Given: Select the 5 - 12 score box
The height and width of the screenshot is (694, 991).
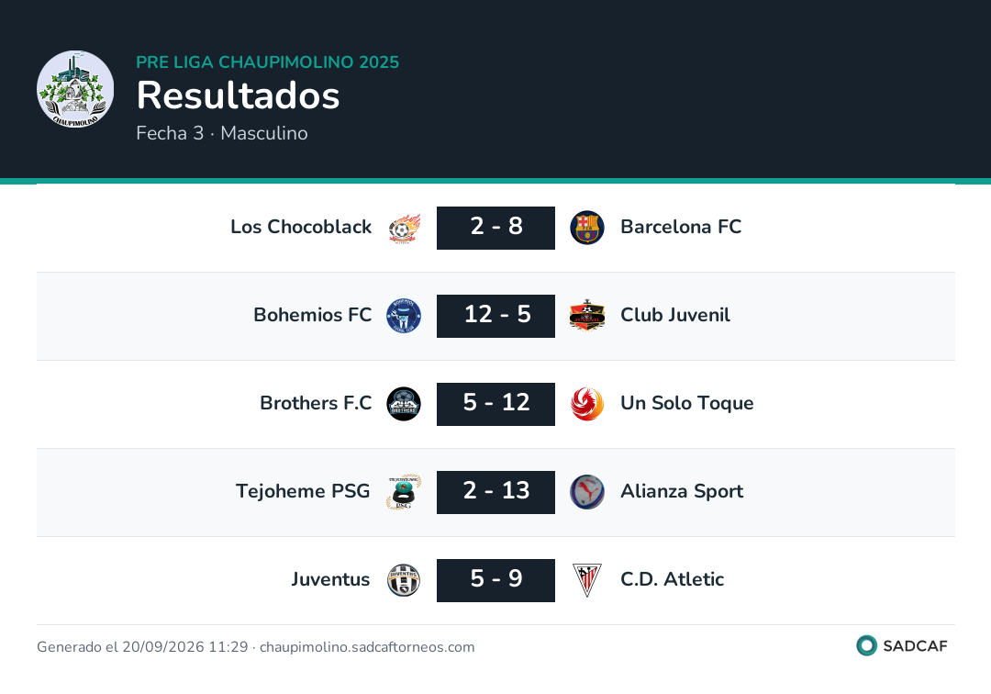Looking at the screenshot, I should (x=496, y=404).
